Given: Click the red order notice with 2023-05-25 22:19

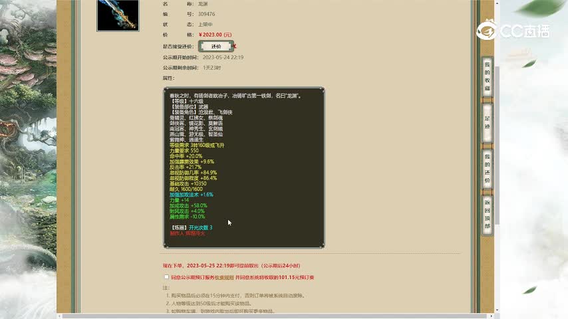Looking at the screenshot, I should 231,266.
